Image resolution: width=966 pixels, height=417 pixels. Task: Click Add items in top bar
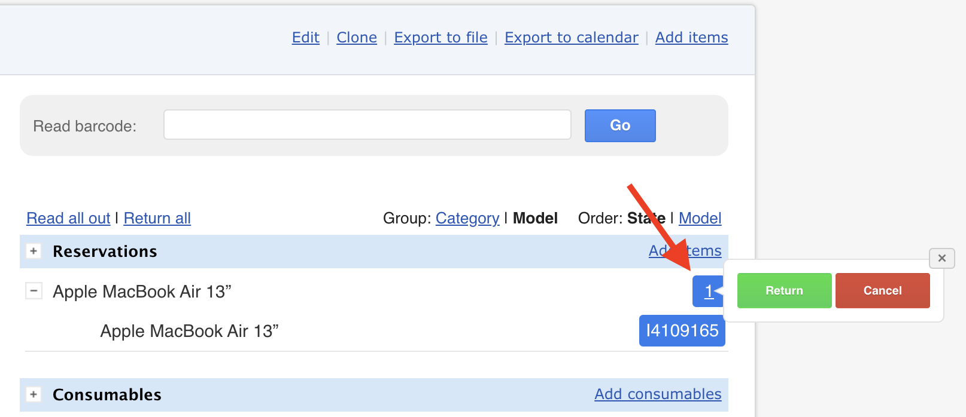[x=691, y=38]
